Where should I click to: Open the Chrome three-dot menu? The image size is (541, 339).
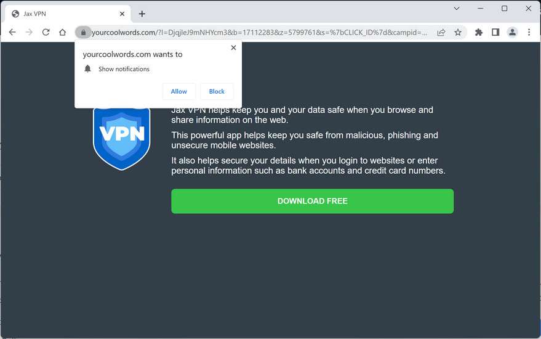click(529, 33)
